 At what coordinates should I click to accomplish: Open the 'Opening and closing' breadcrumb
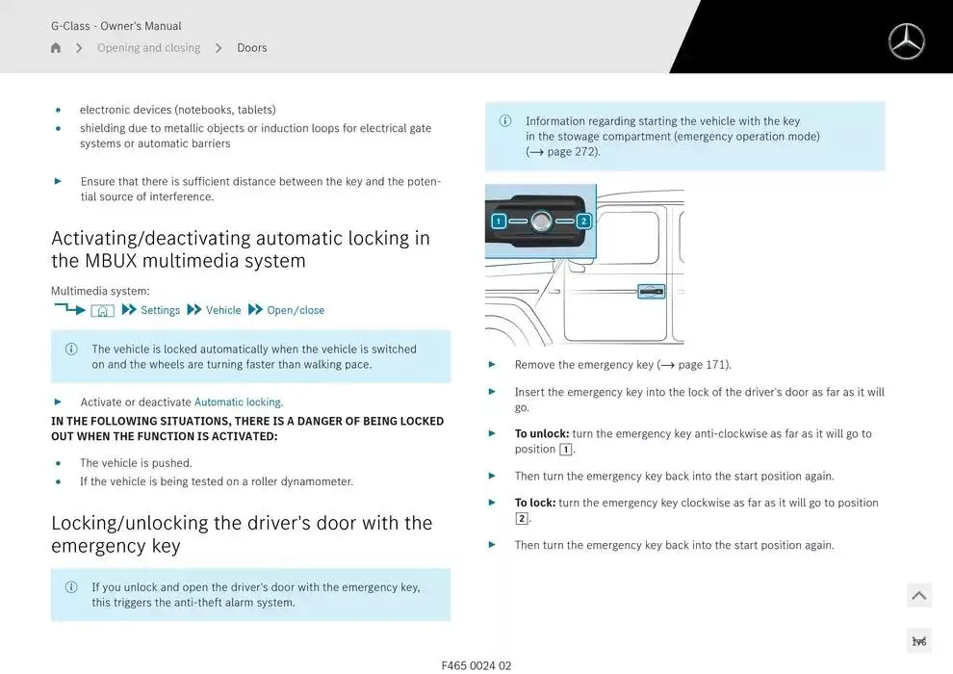[148, 48]
